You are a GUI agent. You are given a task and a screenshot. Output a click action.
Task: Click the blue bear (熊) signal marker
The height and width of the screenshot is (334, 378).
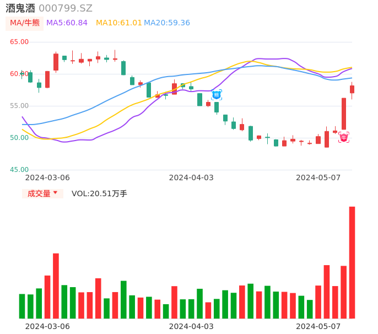[x=217, y=95]
